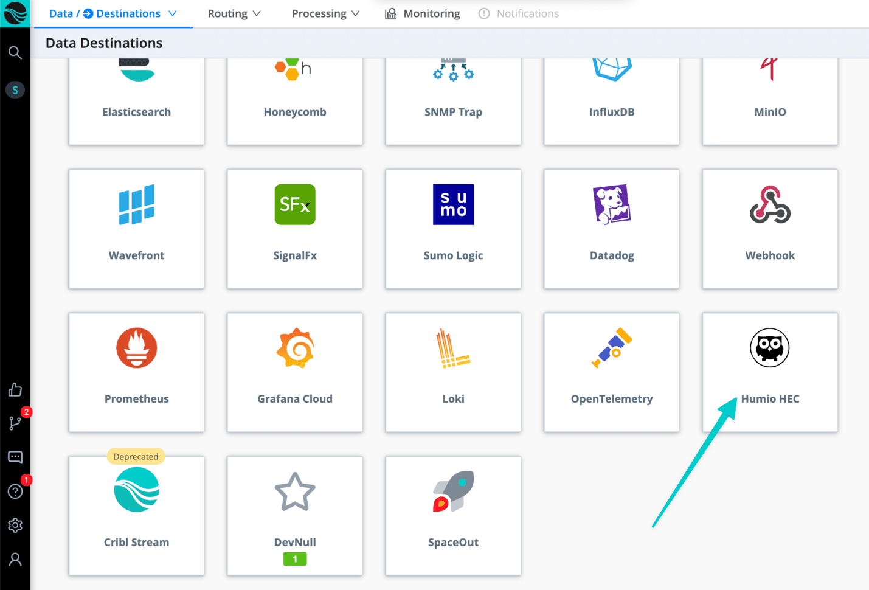Choose the Grafana Cloud destination

(295, 372)
